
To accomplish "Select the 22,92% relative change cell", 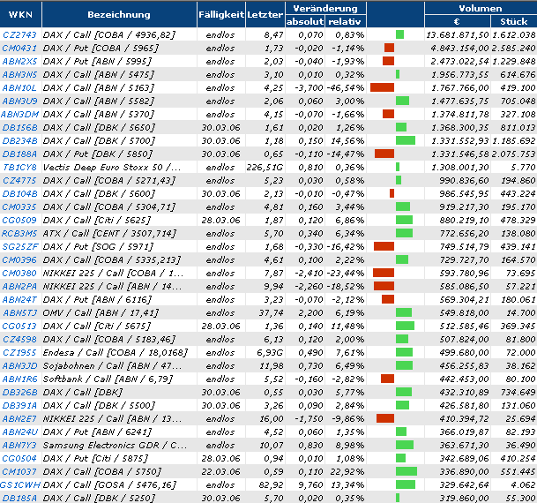I will pyautogui.click(x=347, y=471).
